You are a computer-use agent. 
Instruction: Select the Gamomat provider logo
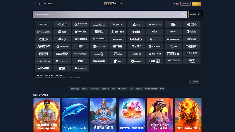click(x=118, y=39)
